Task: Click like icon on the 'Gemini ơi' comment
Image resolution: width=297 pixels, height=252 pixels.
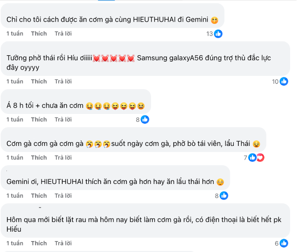Action: [x=223, y=196]
